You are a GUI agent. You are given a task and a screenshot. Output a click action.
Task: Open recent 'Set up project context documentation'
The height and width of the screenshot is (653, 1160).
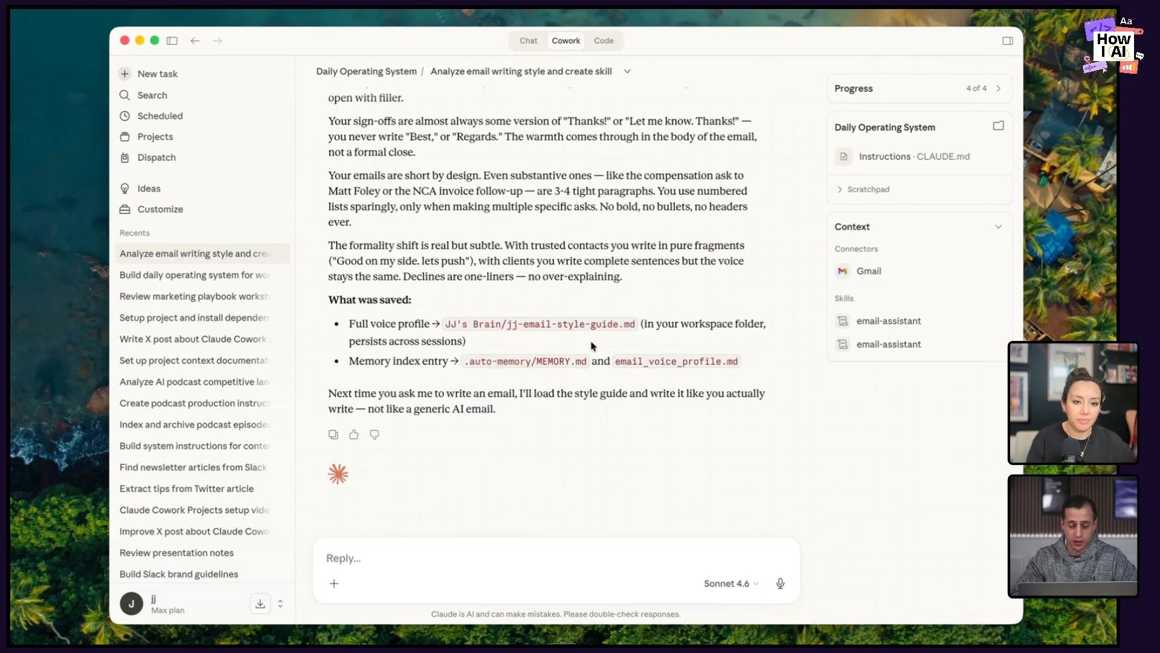[x=195, y=360]
